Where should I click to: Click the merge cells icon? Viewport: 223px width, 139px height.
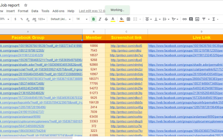click(x=135, y=19)
